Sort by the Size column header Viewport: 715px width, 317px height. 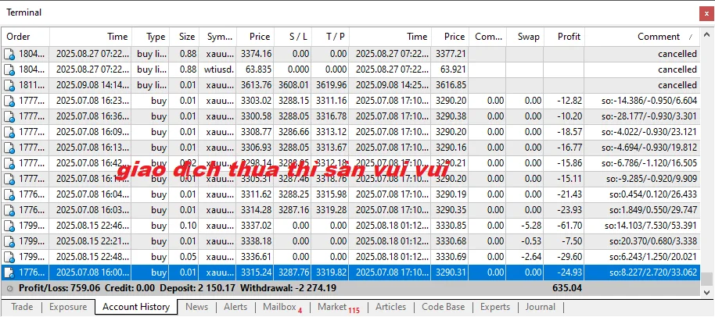tap(184, 37)
